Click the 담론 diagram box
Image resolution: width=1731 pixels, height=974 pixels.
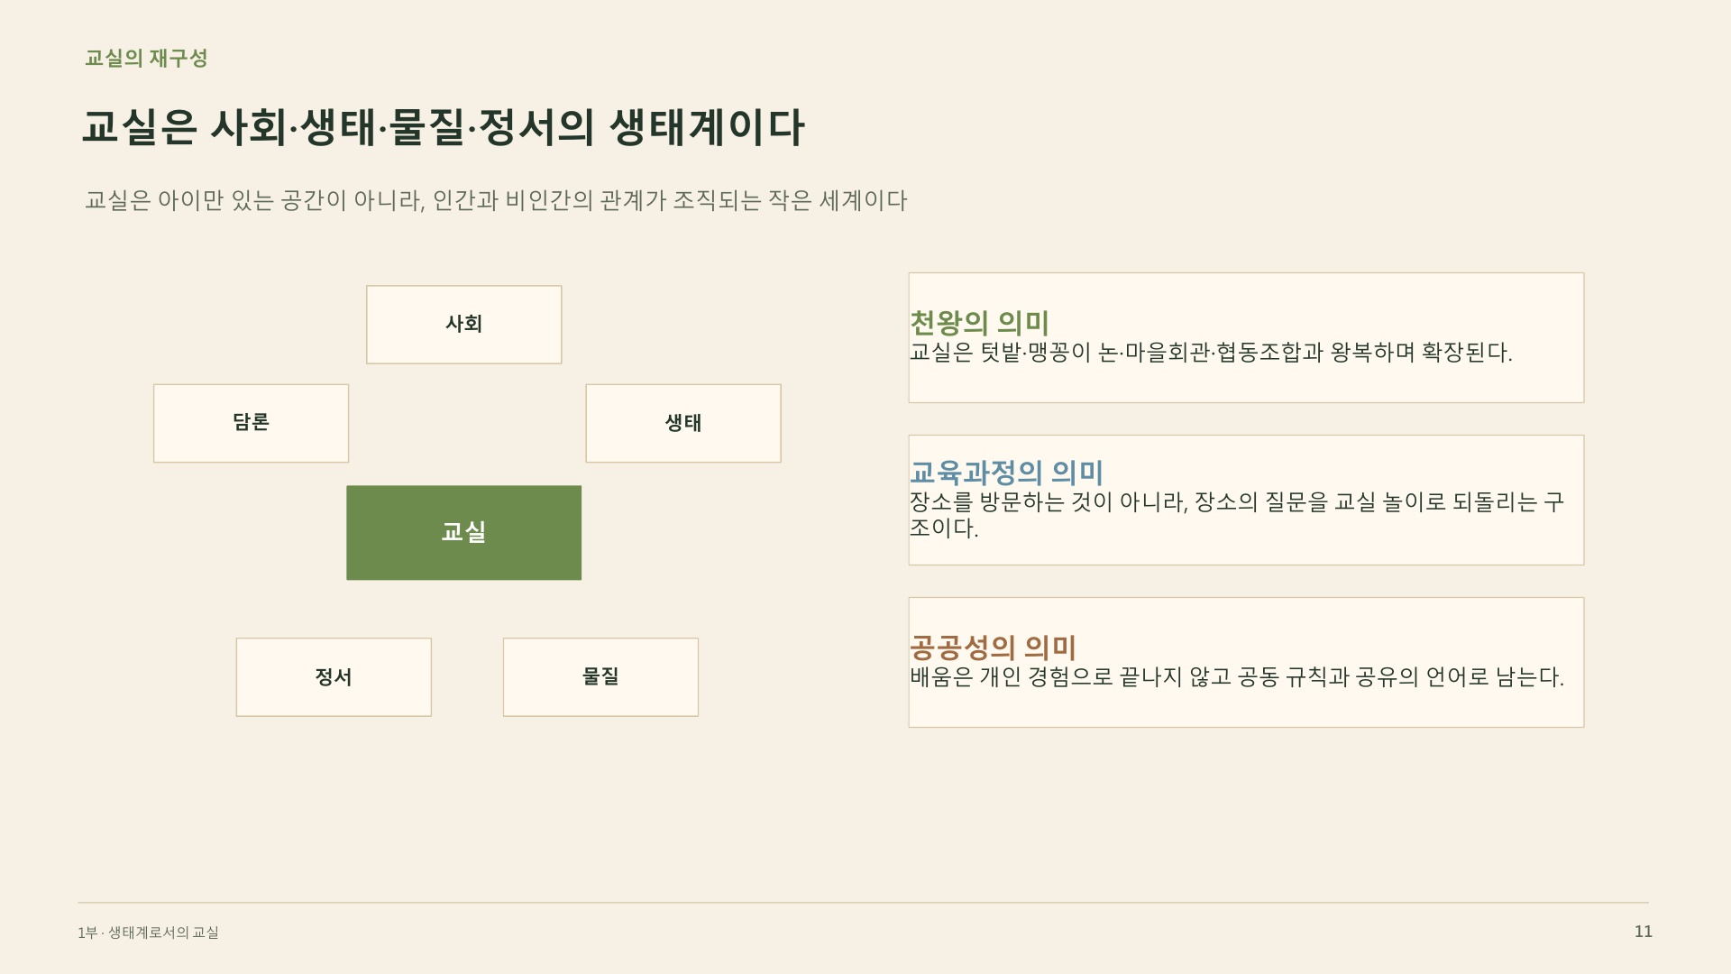click(x=251, y=423)
